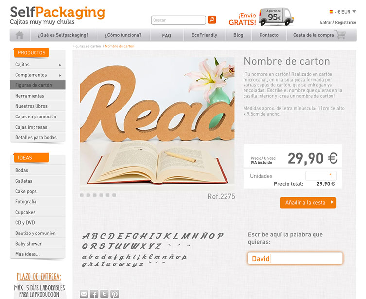Click the custom word input containing David
This screenshot has height=299, width=366.
295,258
